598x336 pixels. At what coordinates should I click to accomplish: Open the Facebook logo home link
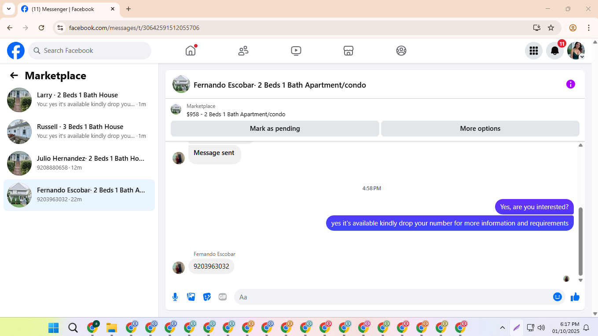point(16,51)
